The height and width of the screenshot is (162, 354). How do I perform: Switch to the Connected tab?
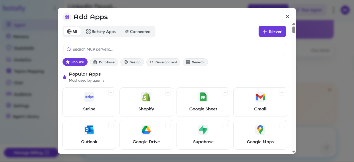[138, 31]
